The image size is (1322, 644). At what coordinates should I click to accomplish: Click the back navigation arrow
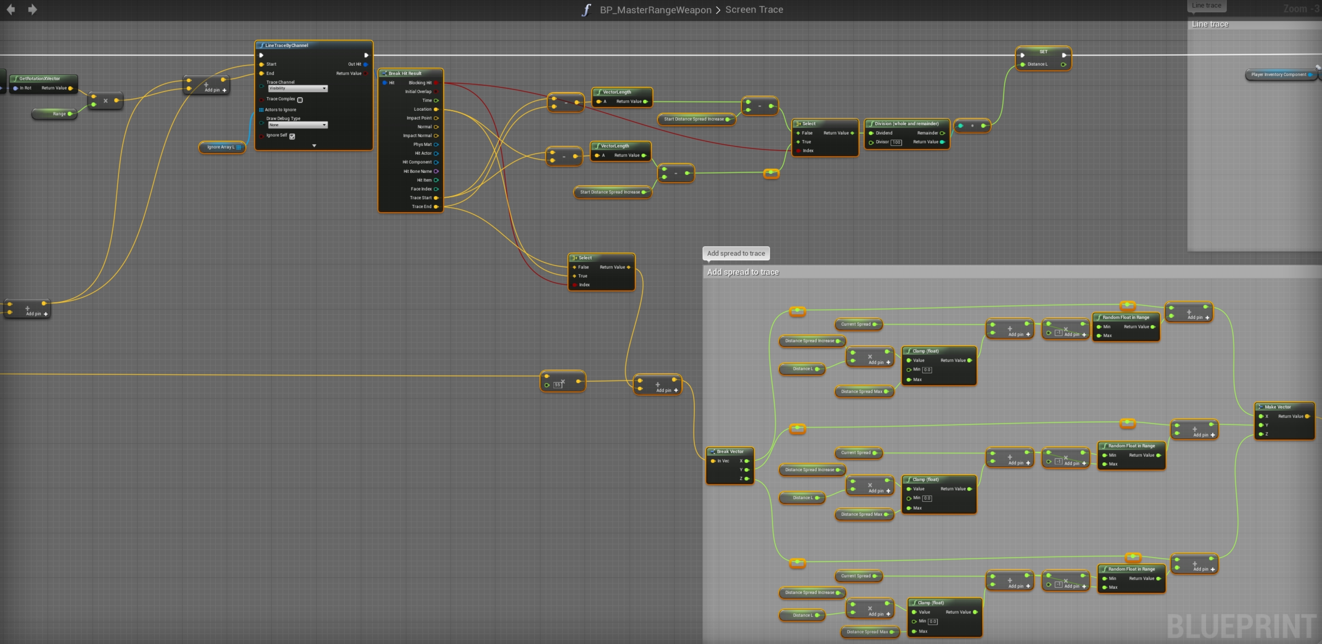coord(10,9)
